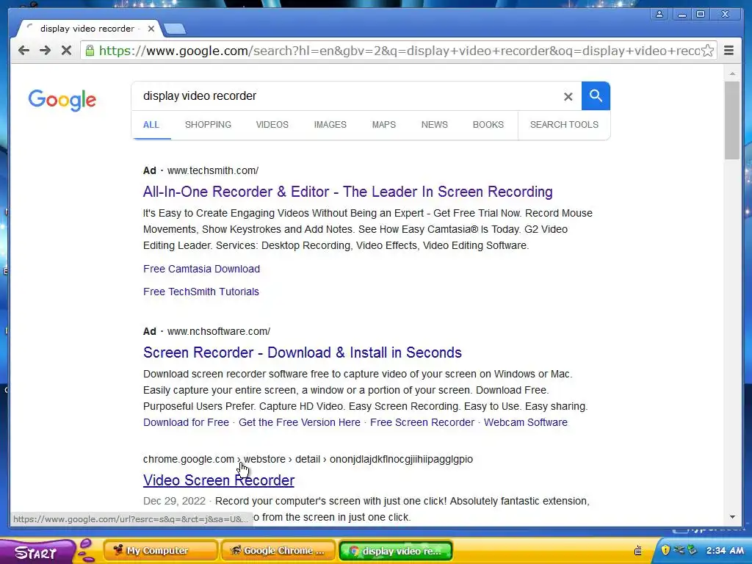Select display video re... taskbar button

point(396,551)
